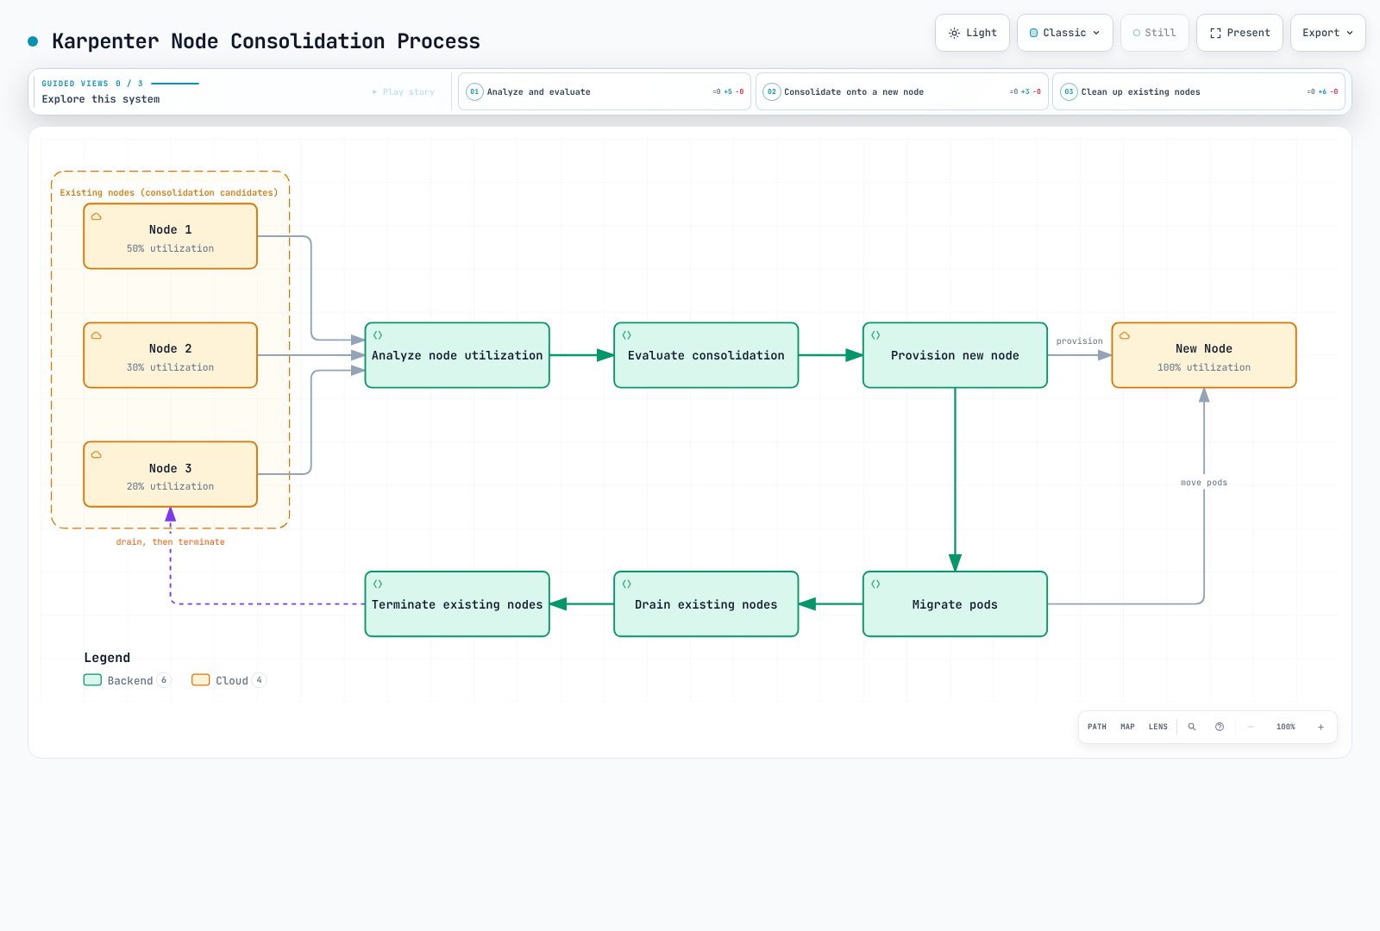Open the Export dropdown menu
The image size is (1380, 931).
[1327, 33]
